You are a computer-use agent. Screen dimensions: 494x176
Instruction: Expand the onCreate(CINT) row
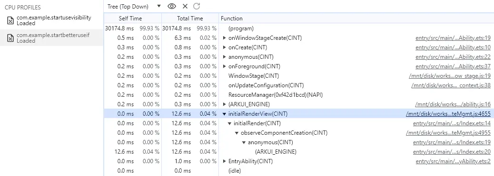tap(224, 47)
